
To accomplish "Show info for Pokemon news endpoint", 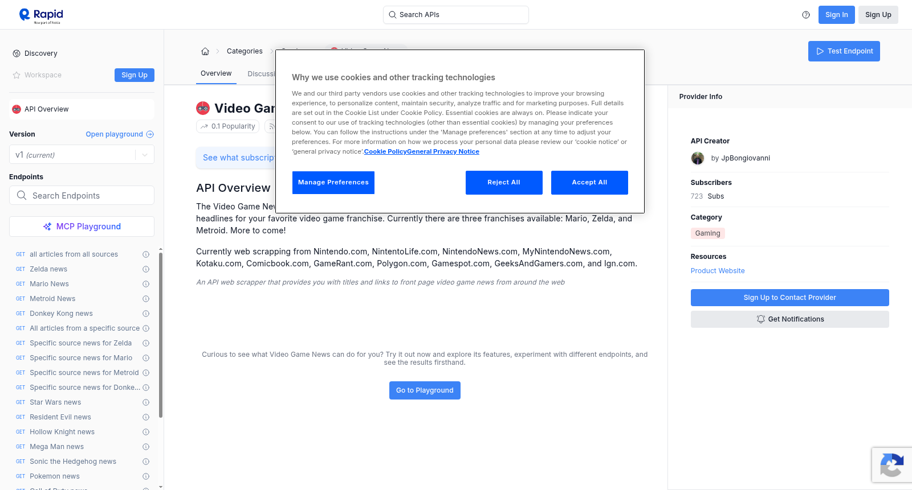I will pyautogui.click(x=146, y=476).
